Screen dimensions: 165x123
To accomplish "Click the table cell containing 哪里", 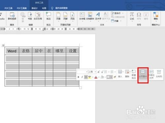I will click(59, 51).
